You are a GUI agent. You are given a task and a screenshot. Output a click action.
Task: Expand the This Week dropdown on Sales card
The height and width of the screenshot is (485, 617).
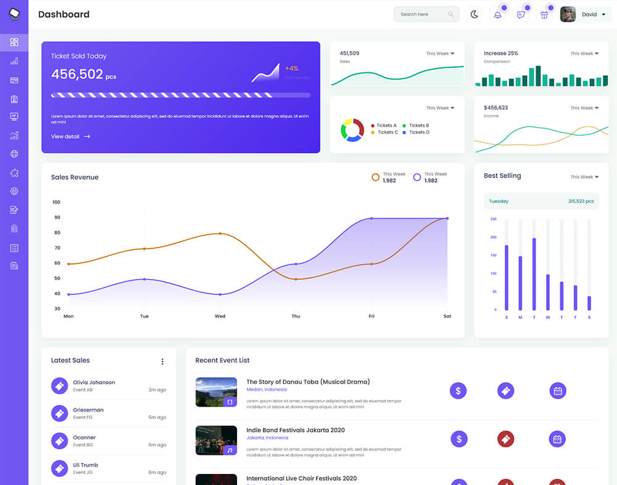pyautogui.click(x=440, y=54)
